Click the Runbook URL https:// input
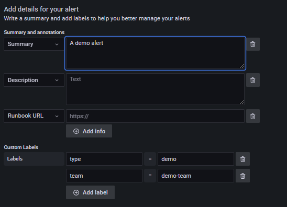Image resolution: width=287 pixels, height=207 pixels. [x=155, y=116]
